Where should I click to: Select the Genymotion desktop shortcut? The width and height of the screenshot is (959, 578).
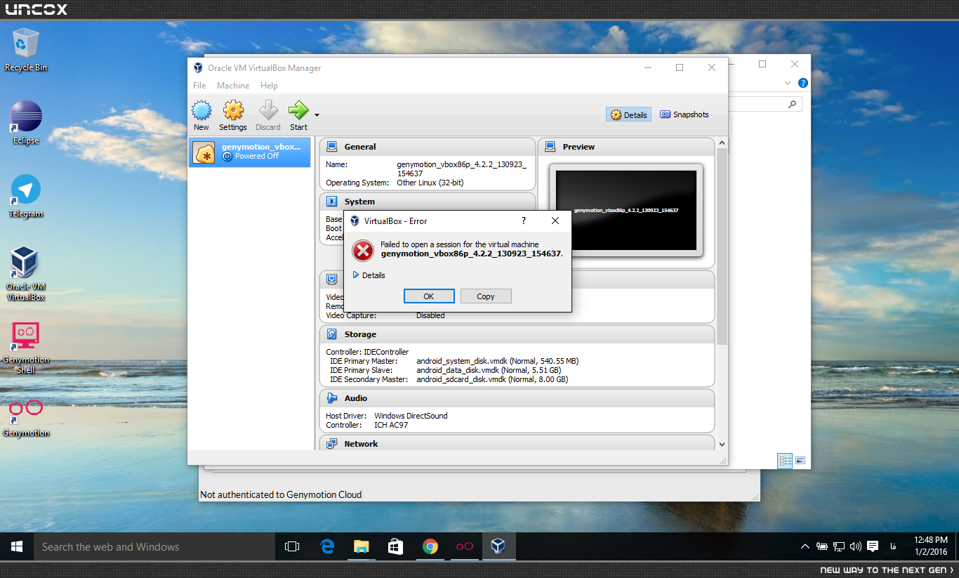26,418
